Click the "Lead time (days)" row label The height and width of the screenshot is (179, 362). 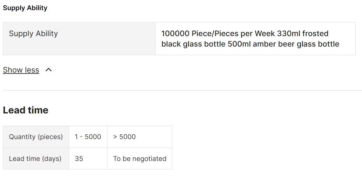coord(36,158)
